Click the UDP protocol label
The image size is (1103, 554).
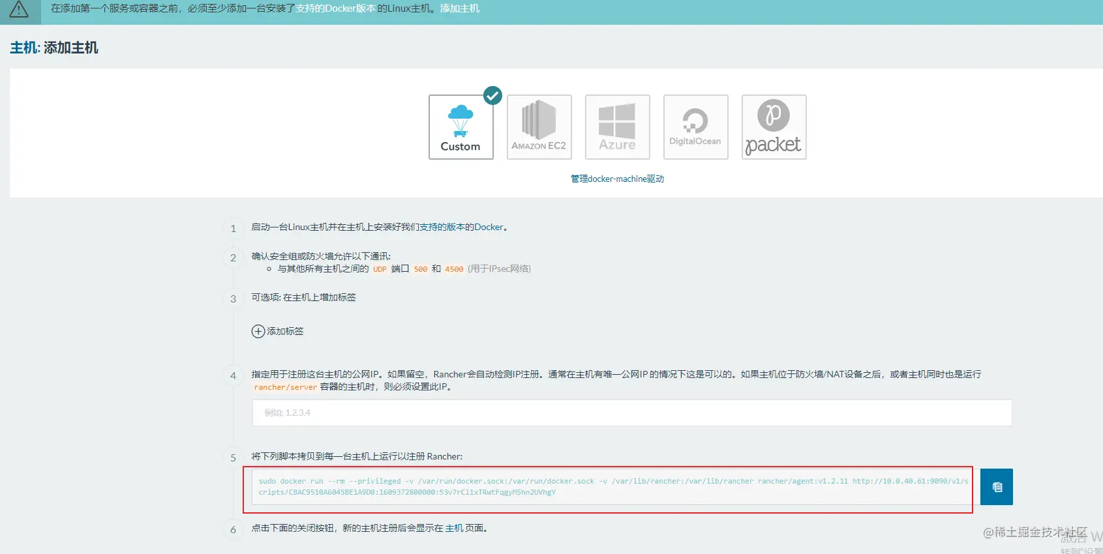(380, 269)
